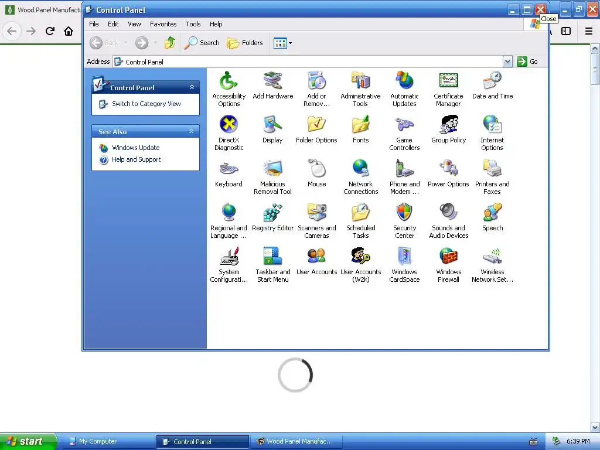Open the File menu

pos(94,24)
